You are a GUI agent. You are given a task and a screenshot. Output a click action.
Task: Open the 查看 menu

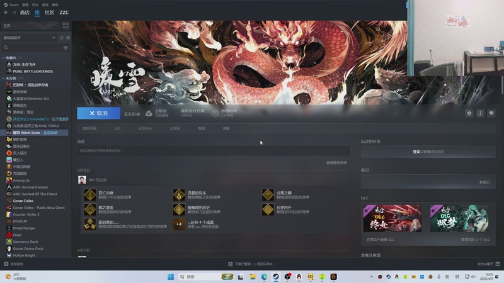pos(25,5)
